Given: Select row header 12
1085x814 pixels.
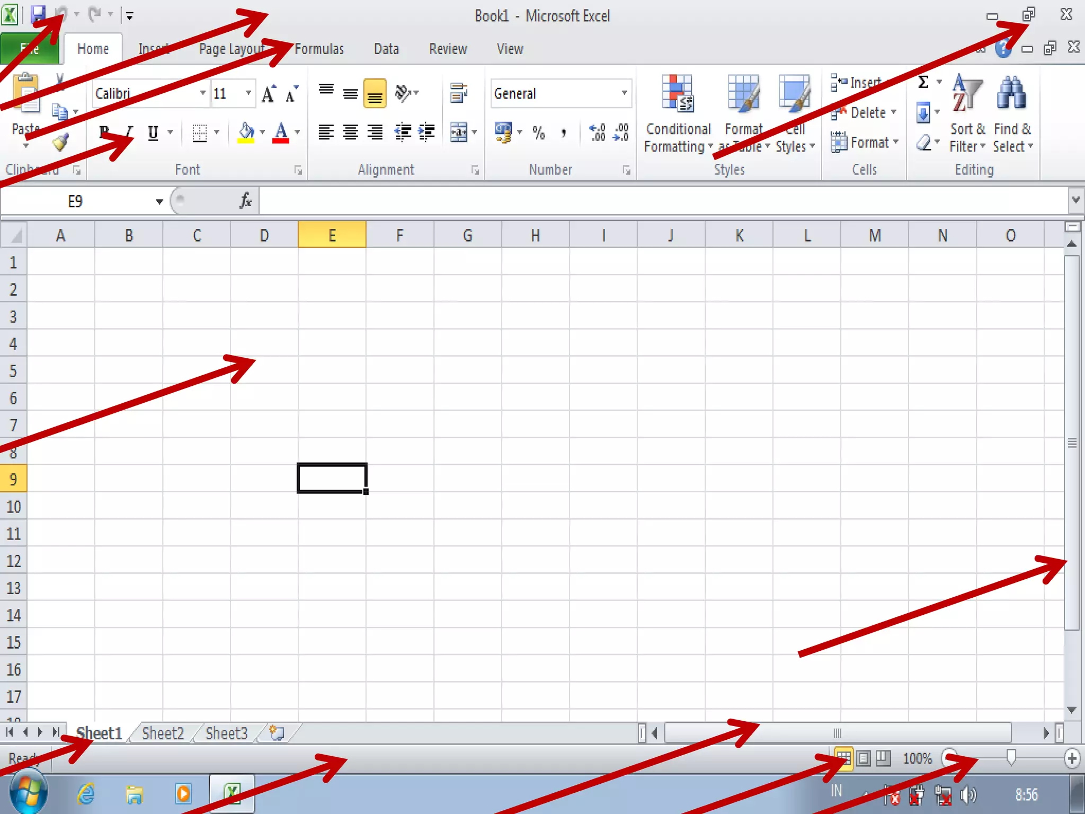Looking at the screenshot, I should coord(13,561).
